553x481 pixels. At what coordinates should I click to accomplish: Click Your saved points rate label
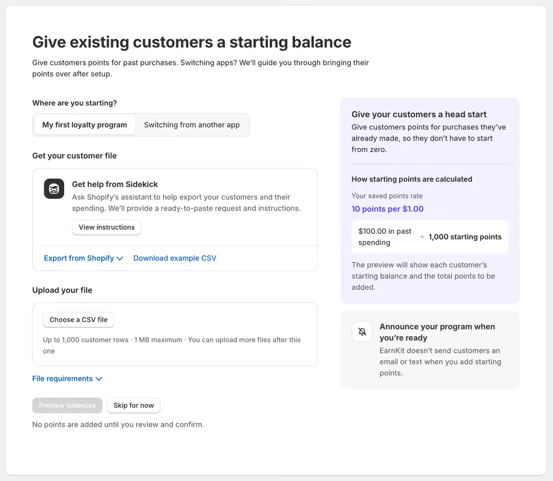387,196
